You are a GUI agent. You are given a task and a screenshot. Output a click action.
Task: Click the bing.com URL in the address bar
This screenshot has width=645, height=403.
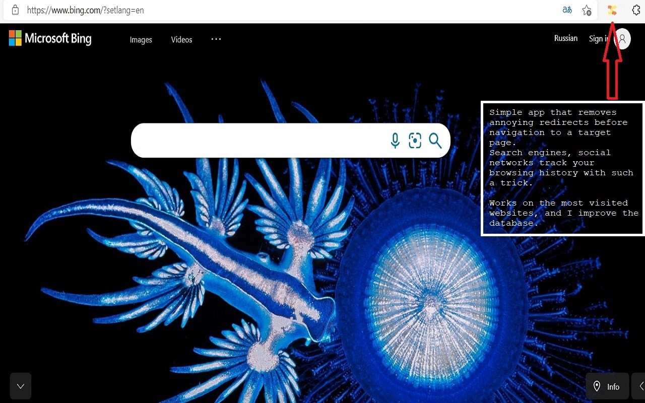coord(85,10)
